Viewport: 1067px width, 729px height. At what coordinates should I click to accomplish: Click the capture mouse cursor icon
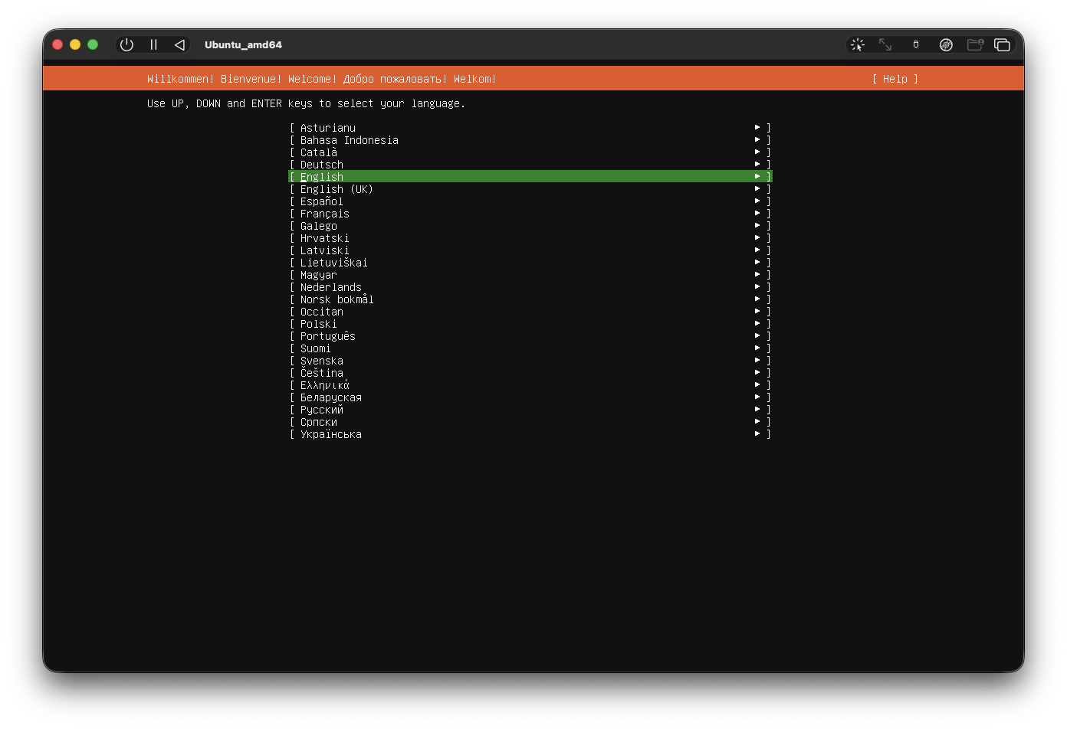coord(858,44)
